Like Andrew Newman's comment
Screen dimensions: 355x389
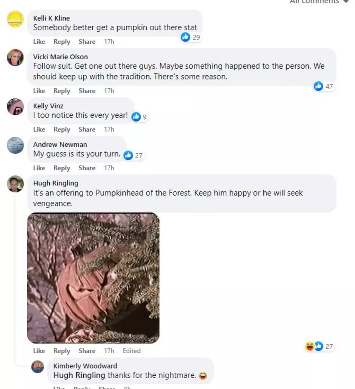pyautogui.click(x=39, y=168)
